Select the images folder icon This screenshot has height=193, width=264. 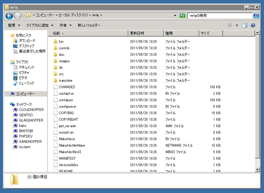click(55, 61)
